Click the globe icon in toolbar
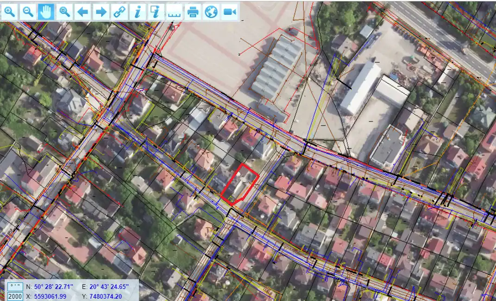Image resolution: width=496 pixels, height=301 pixels. pos(211,12)
